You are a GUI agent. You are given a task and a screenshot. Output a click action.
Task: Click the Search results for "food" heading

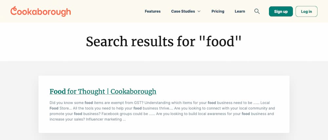click(164, 41)
